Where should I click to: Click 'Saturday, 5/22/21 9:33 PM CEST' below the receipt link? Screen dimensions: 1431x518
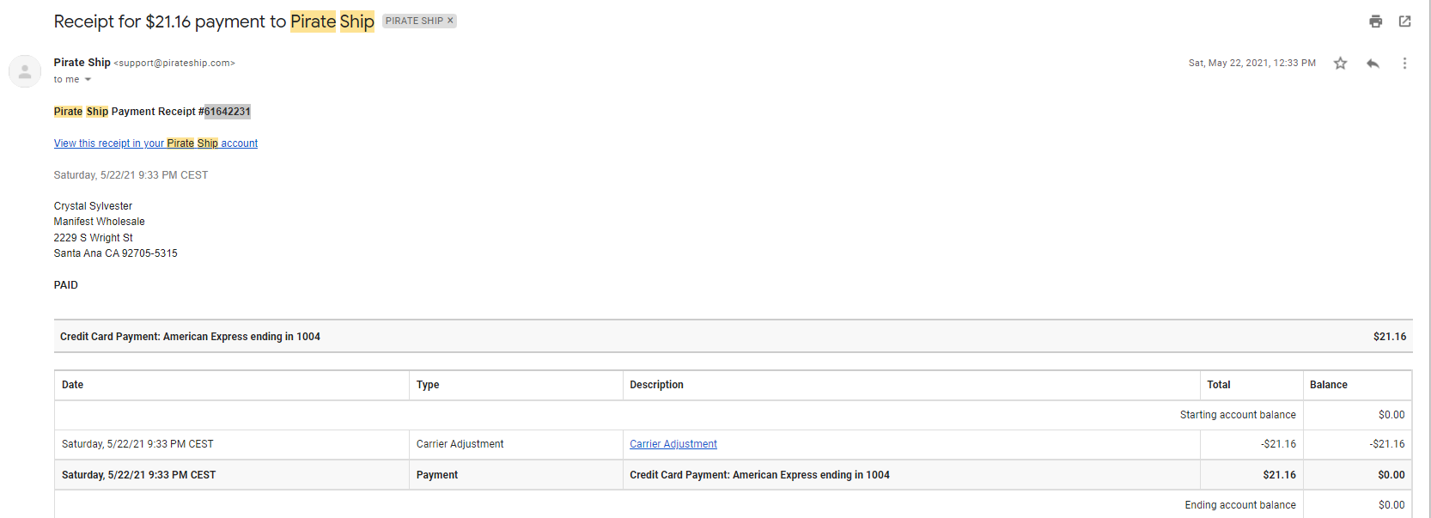pyautogui.click(x=131, y=175)
